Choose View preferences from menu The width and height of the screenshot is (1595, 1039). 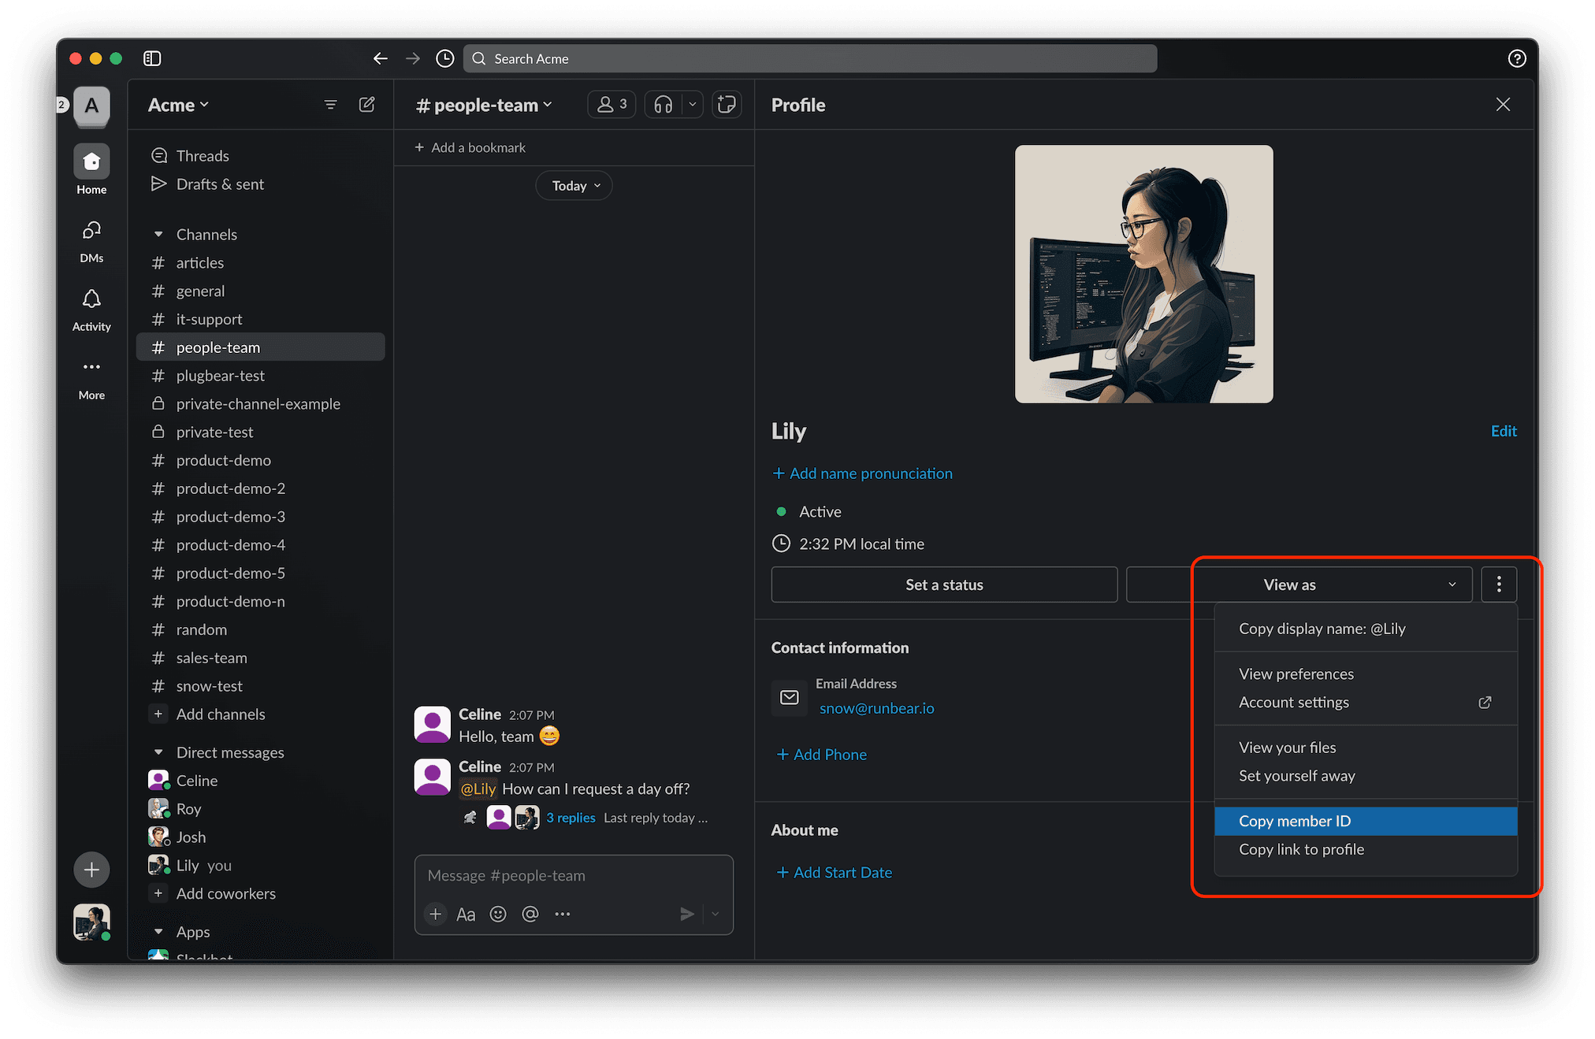(x=1366, y=673)
